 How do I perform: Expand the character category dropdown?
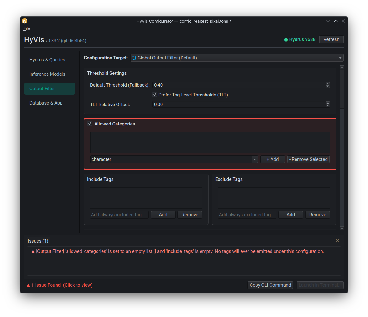click(255, 159)
